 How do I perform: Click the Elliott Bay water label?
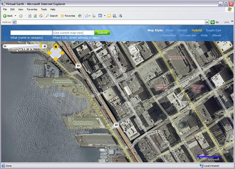(59, 95)
